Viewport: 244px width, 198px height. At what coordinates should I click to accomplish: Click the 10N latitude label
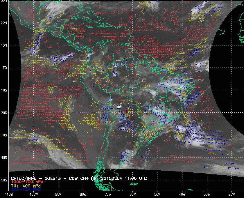[x=4, y=45]
